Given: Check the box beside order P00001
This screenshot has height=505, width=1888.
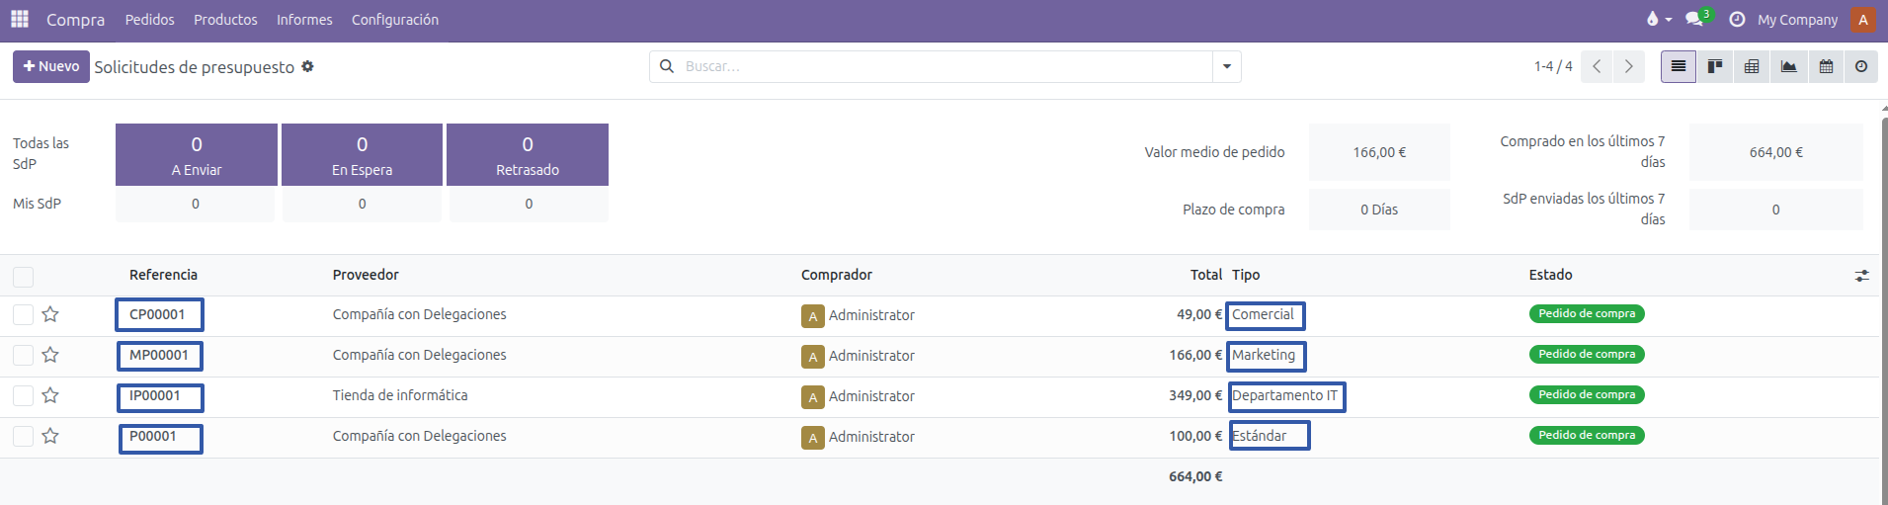Looking at the screenshot, I should [23, 436].
